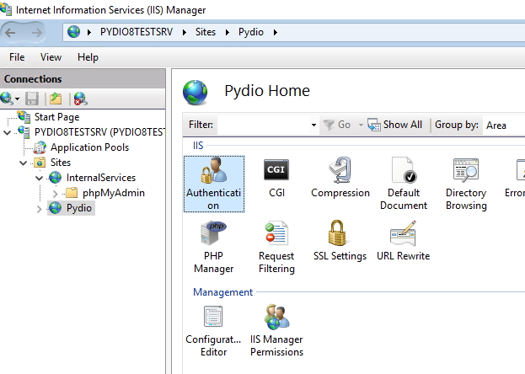Open the File menu

pos(17,57)
